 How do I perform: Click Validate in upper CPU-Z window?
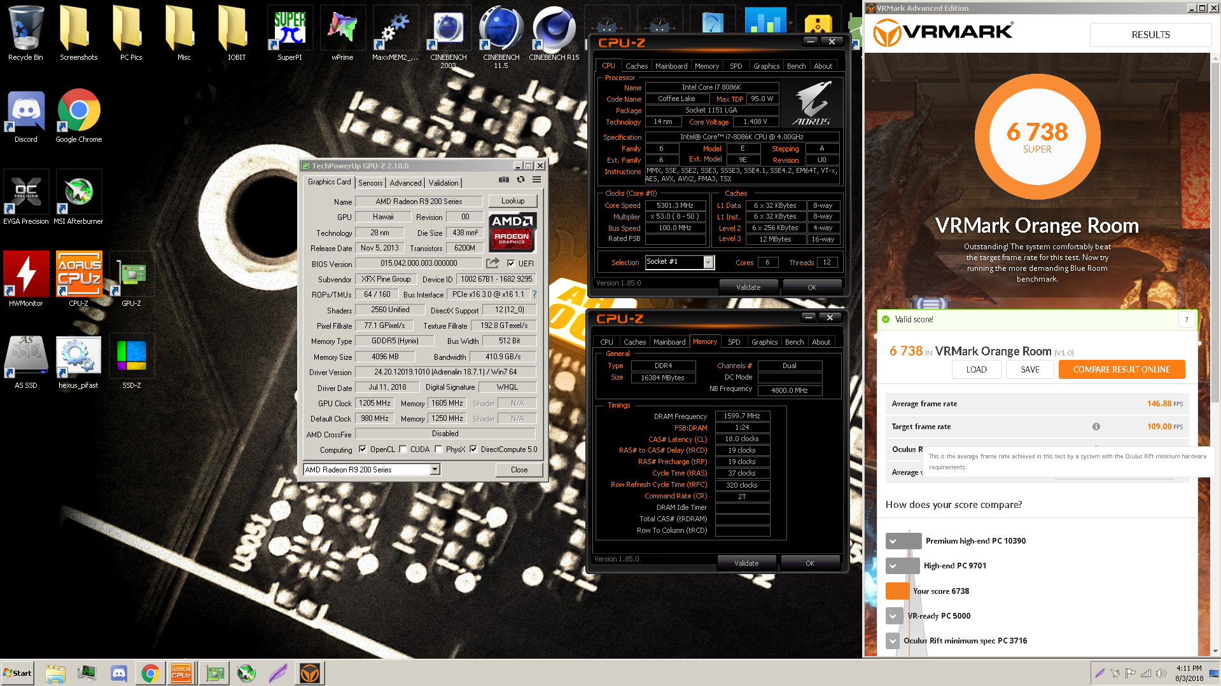point(748,287)
